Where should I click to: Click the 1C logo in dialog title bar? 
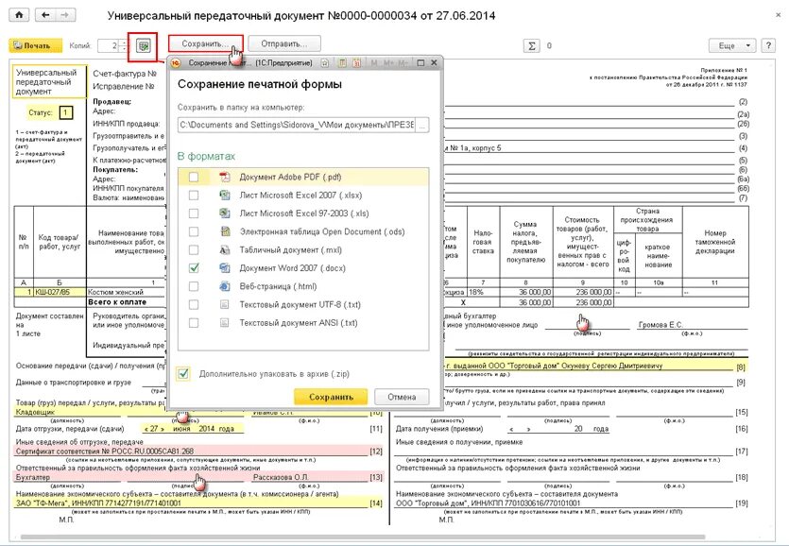click(x=175, y=63)
